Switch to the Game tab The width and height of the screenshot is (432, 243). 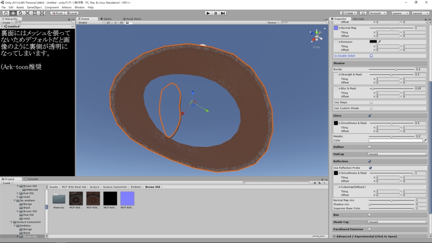106,19
